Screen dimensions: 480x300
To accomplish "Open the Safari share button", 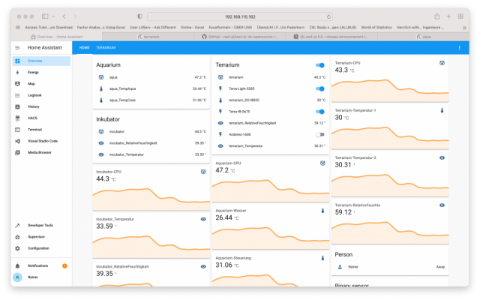I will pyautogui.click(x=437, y=16).
